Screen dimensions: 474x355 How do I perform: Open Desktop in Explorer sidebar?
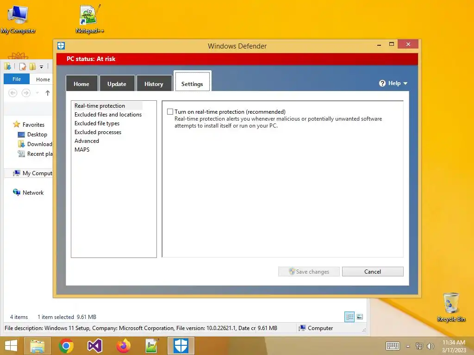tap(32, 135)
